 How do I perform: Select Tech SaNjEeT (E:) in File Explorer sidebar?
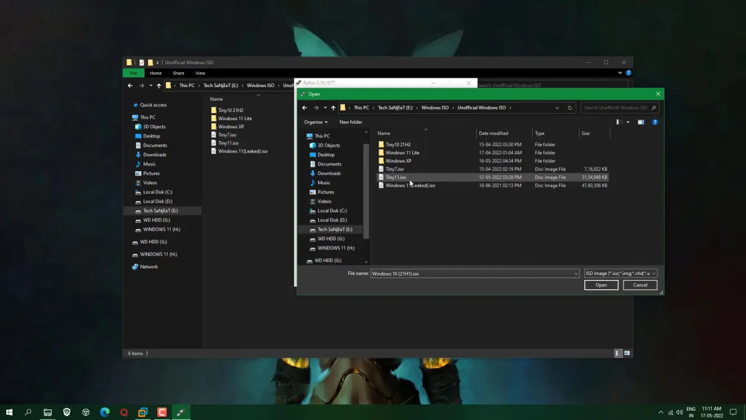click(160, 210)
